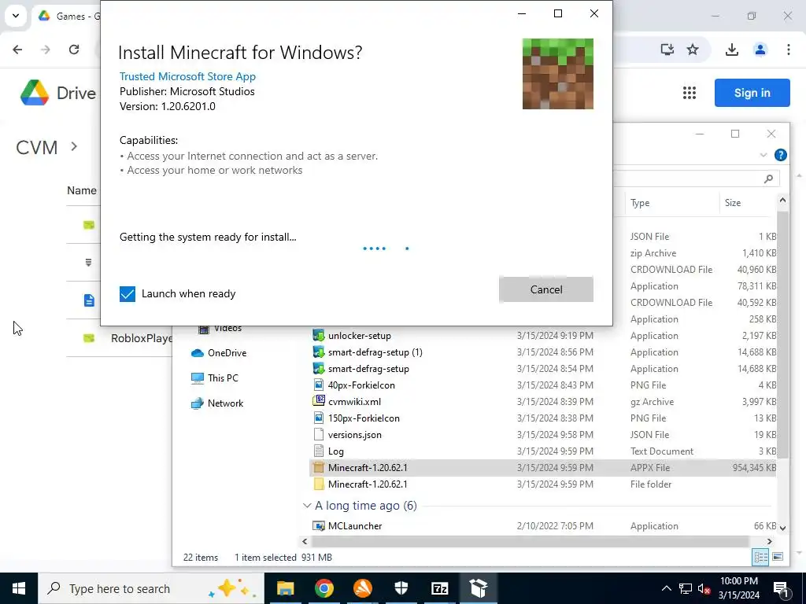Select the smart-defrag-setup file without (1)
Screen dimensions: 806x604
(544, 369)
